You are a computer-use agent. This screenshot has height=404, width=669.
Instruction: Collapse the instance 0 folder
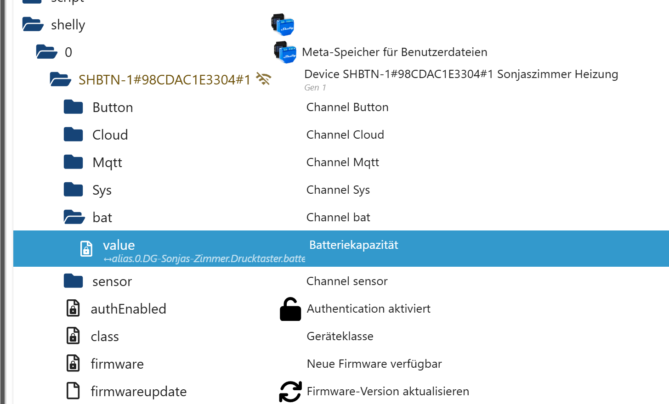click(x=46, y=52)
